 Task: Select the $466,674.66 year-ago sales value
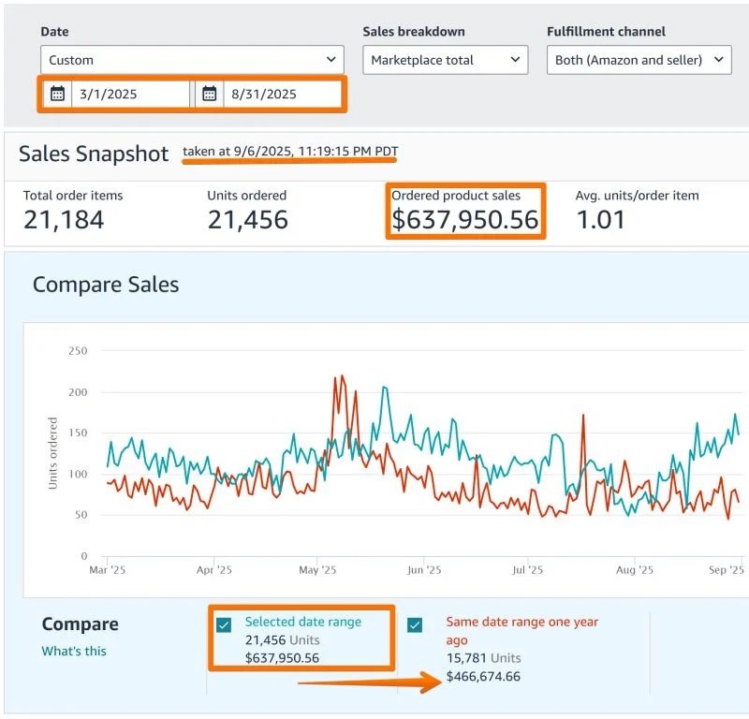pyautogui.click(x=483, y=675)
